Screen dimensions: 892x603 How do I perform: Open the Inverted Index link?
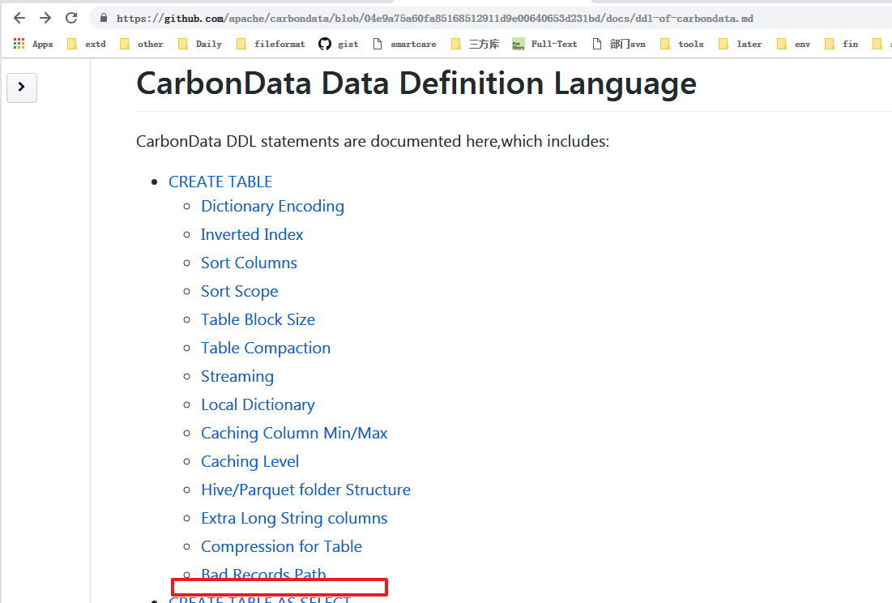[x=252, y=234]
